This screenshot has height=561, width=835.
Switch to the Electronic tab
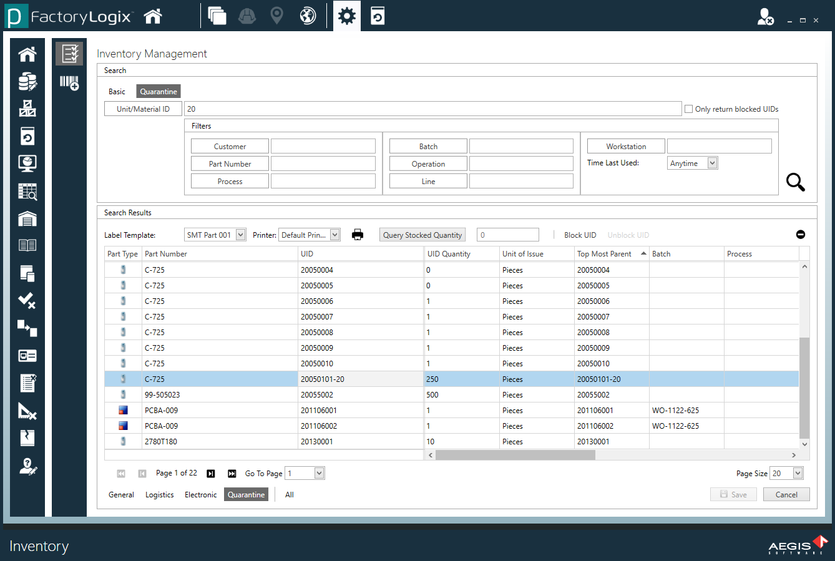tap(200, 494)
